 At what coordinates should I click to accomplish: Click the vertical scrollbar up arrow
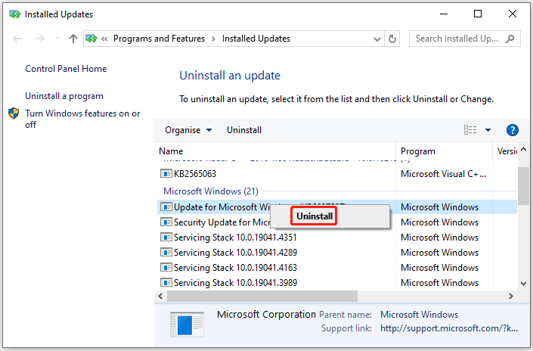click(x=523, y=149)
